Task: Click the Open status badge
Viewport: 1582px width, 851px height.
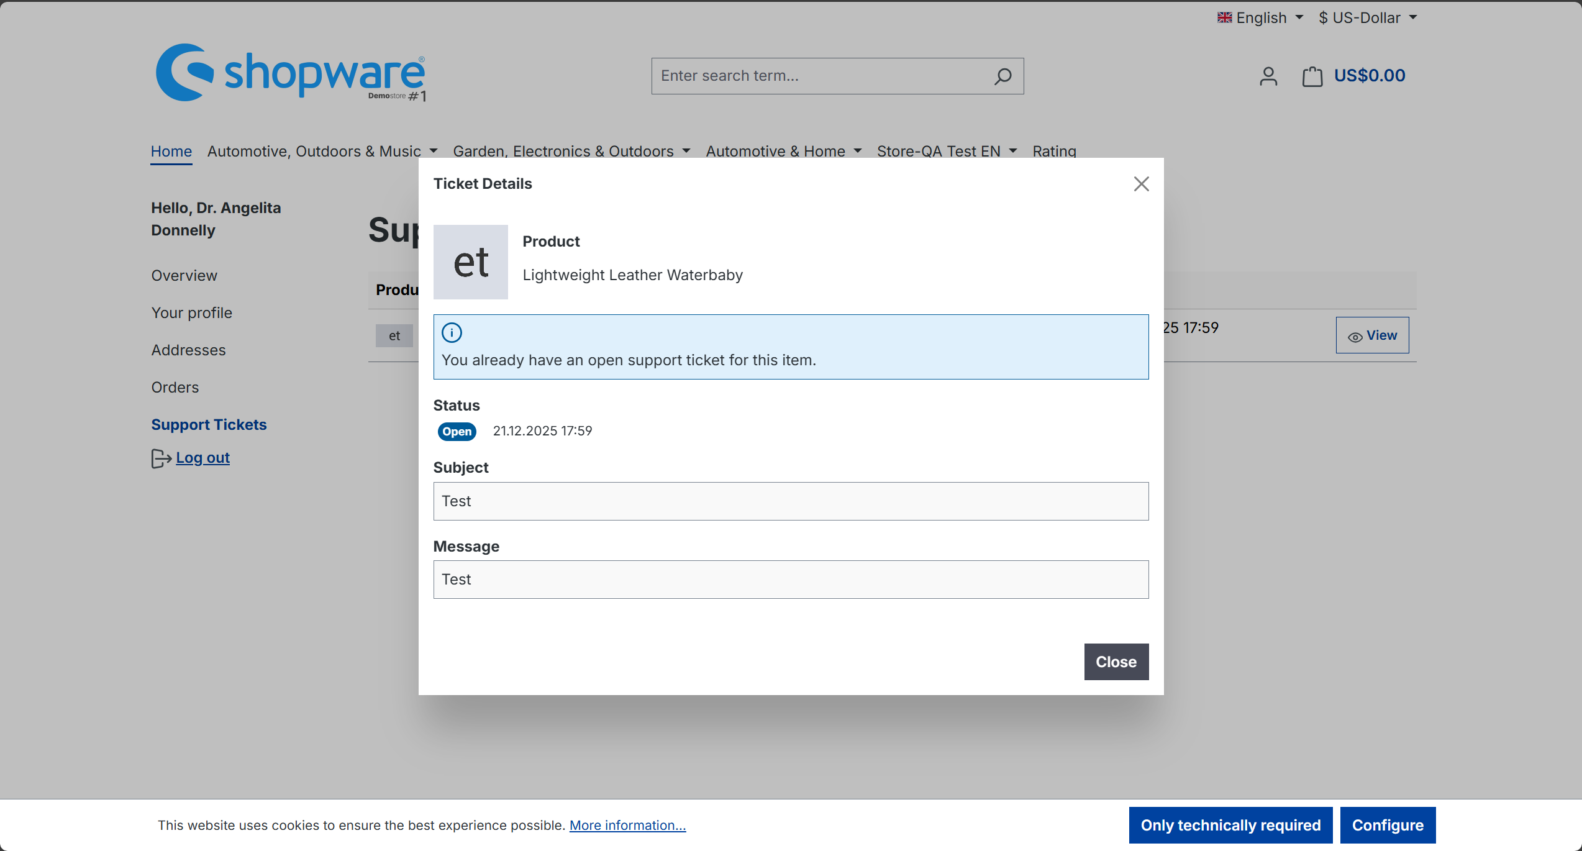Action: click(457, 432)
